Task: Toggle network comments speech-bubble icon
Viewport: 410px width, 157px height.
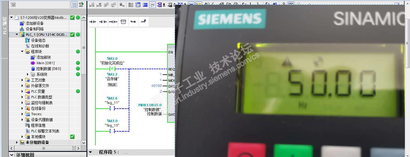Action: 152,4
